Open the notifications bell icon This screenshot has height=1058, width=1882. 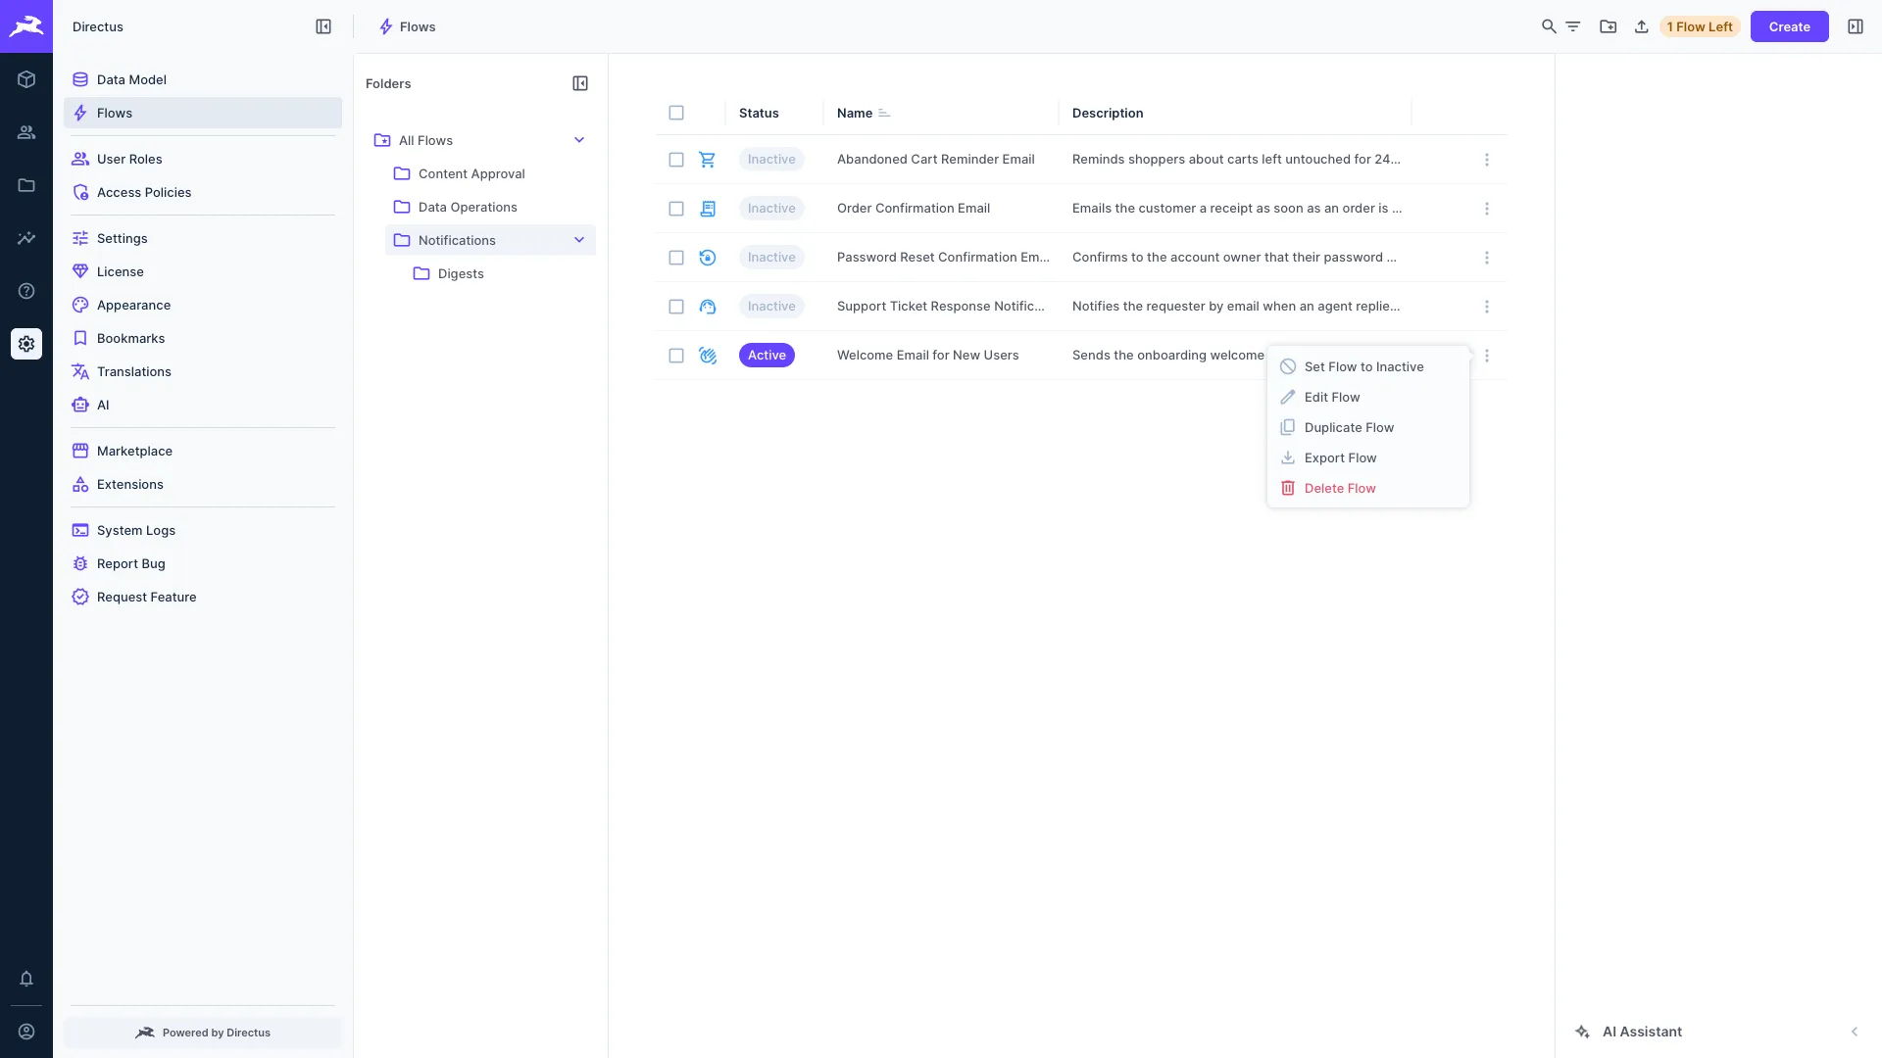pos(26,979)
